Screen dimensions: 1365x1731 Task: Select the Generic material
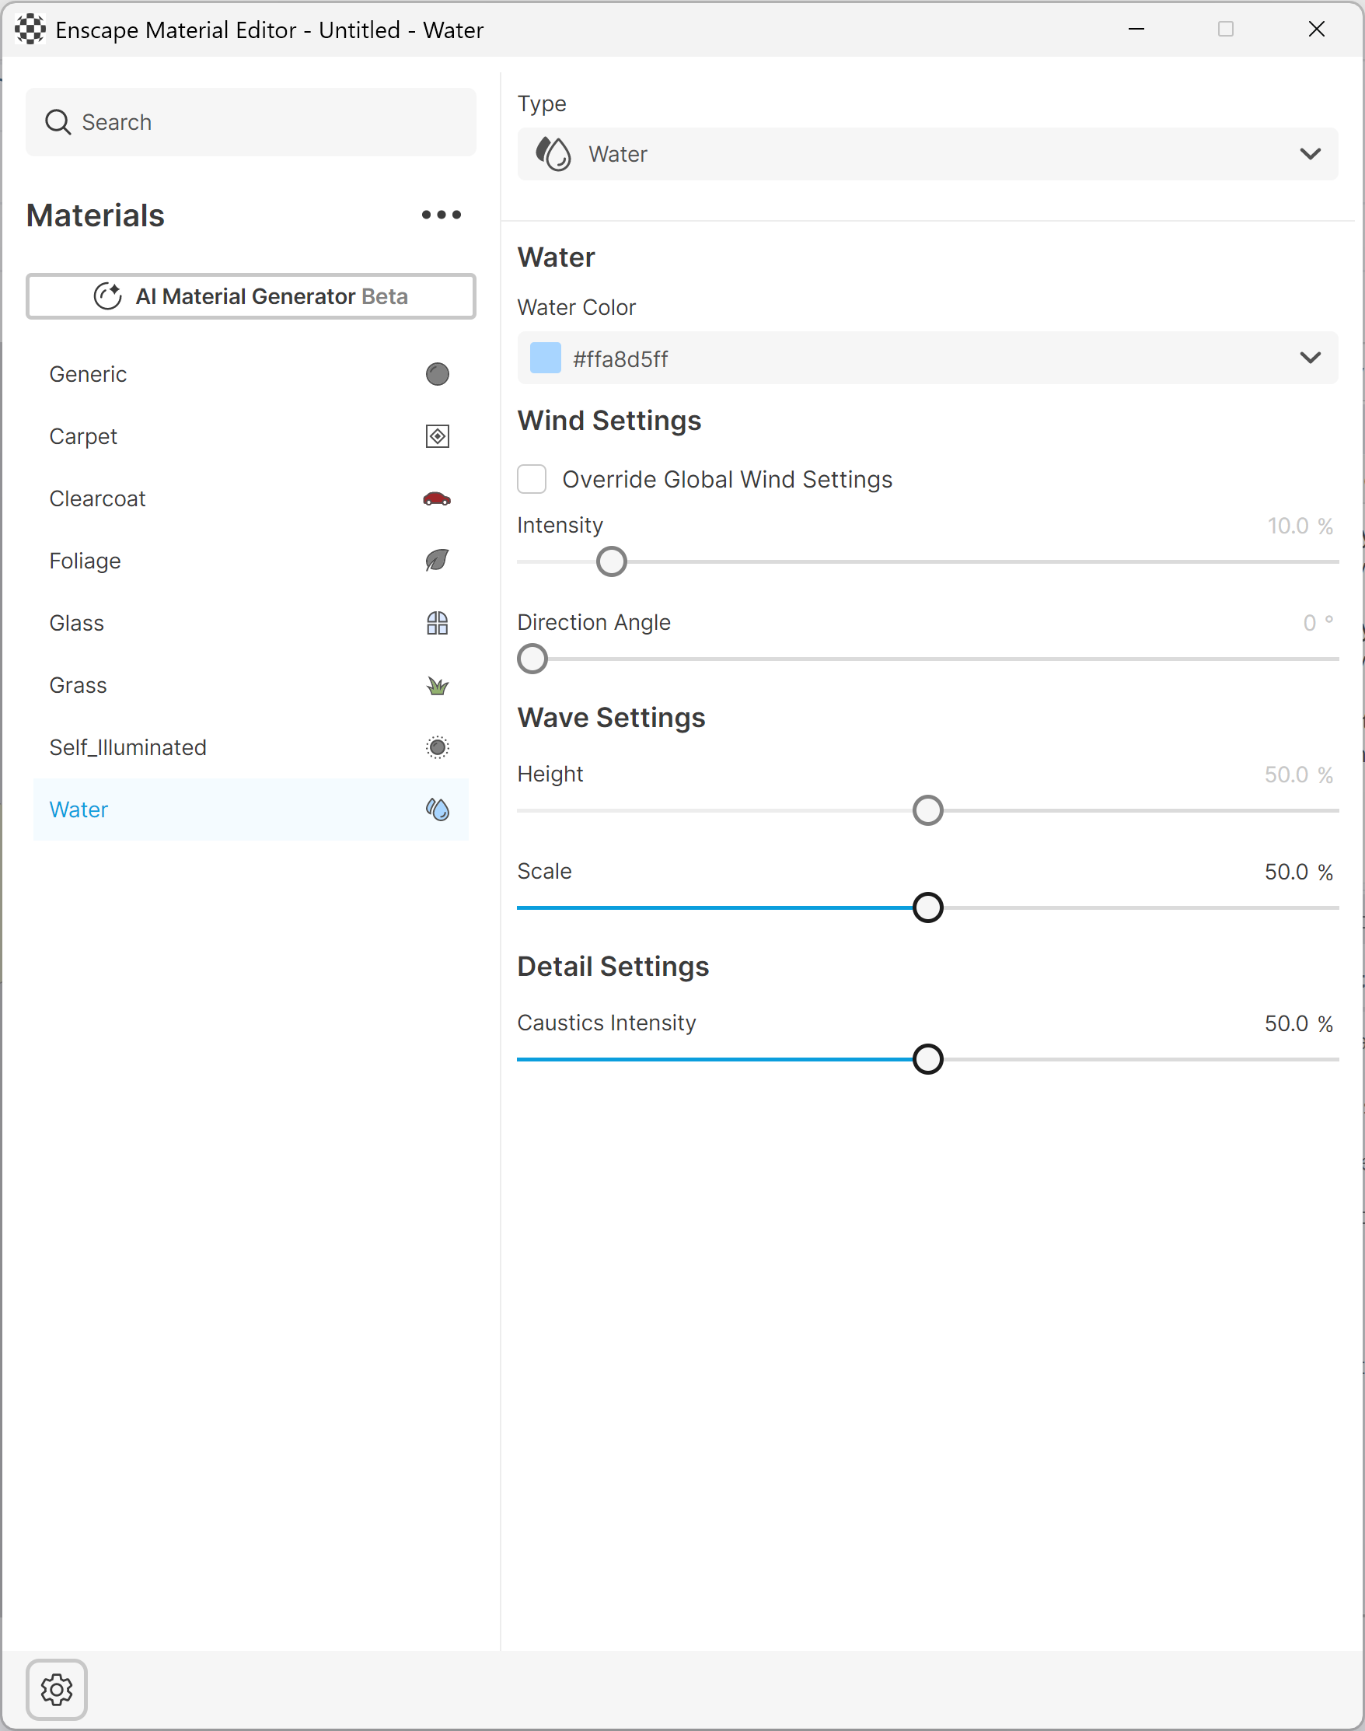coord(250,374)
